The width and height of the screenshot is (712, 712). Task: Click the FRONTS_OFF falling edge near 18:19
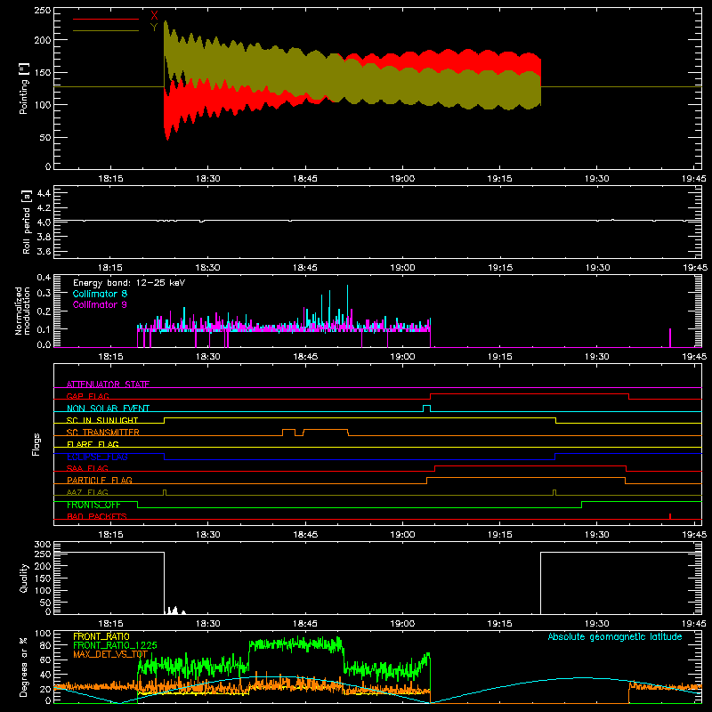(x=137, y=505)
